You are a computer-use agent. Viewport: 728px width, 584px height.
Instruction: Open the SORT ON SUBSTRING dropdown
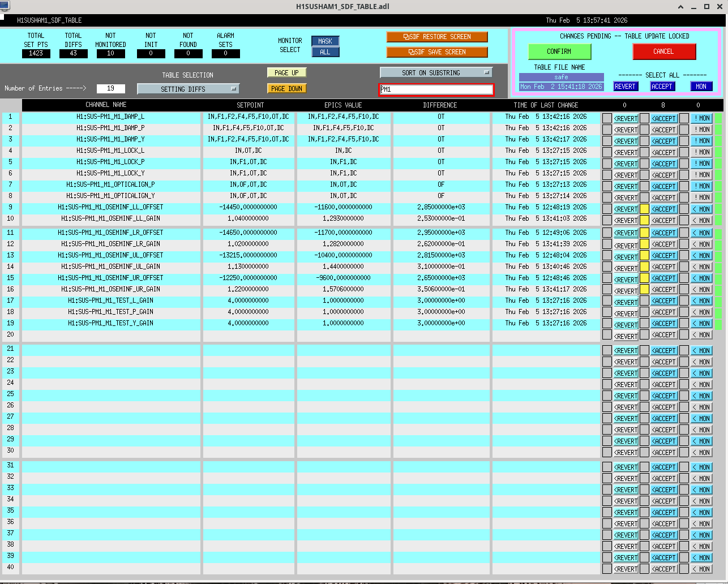(436, 72)
